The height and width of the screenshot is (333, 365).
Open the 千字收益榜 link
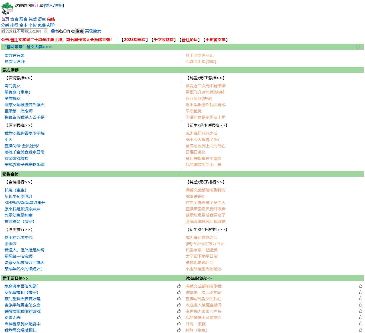[164, 40]
